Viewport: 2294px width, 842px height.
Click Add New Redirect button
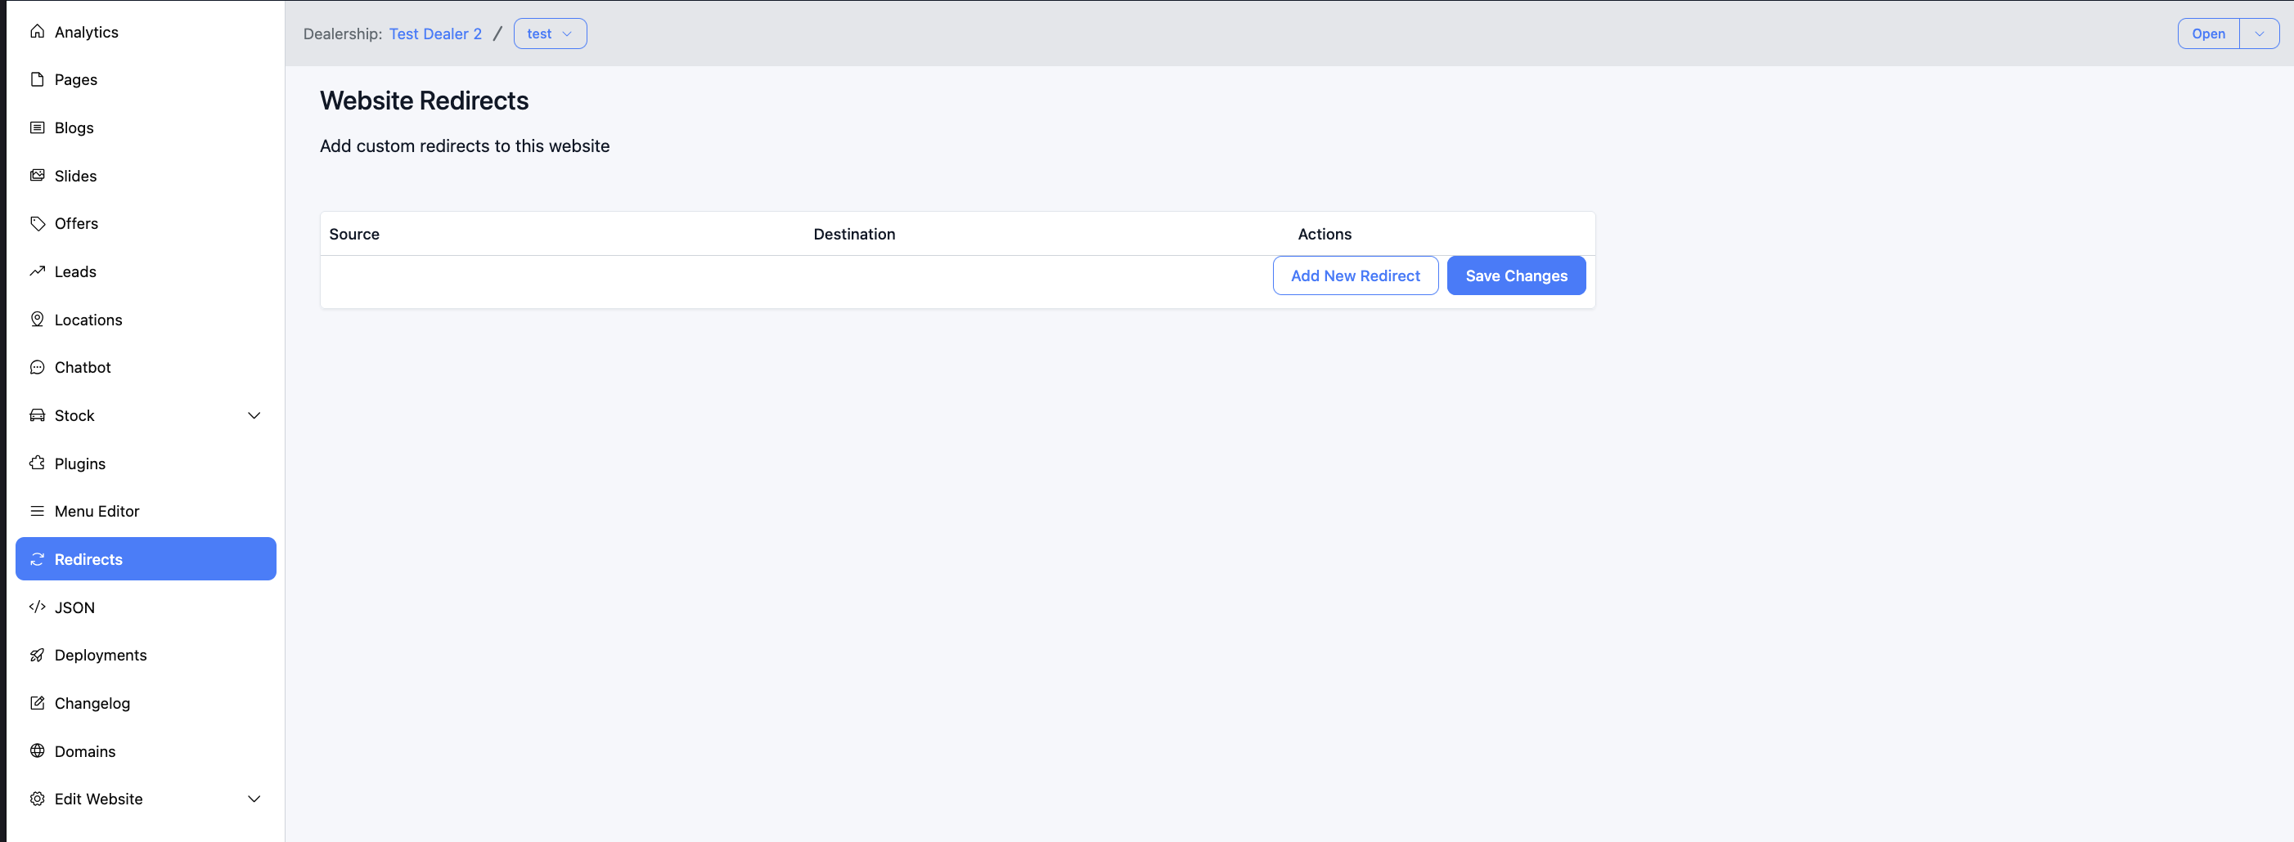click(x=1356, y=276)
